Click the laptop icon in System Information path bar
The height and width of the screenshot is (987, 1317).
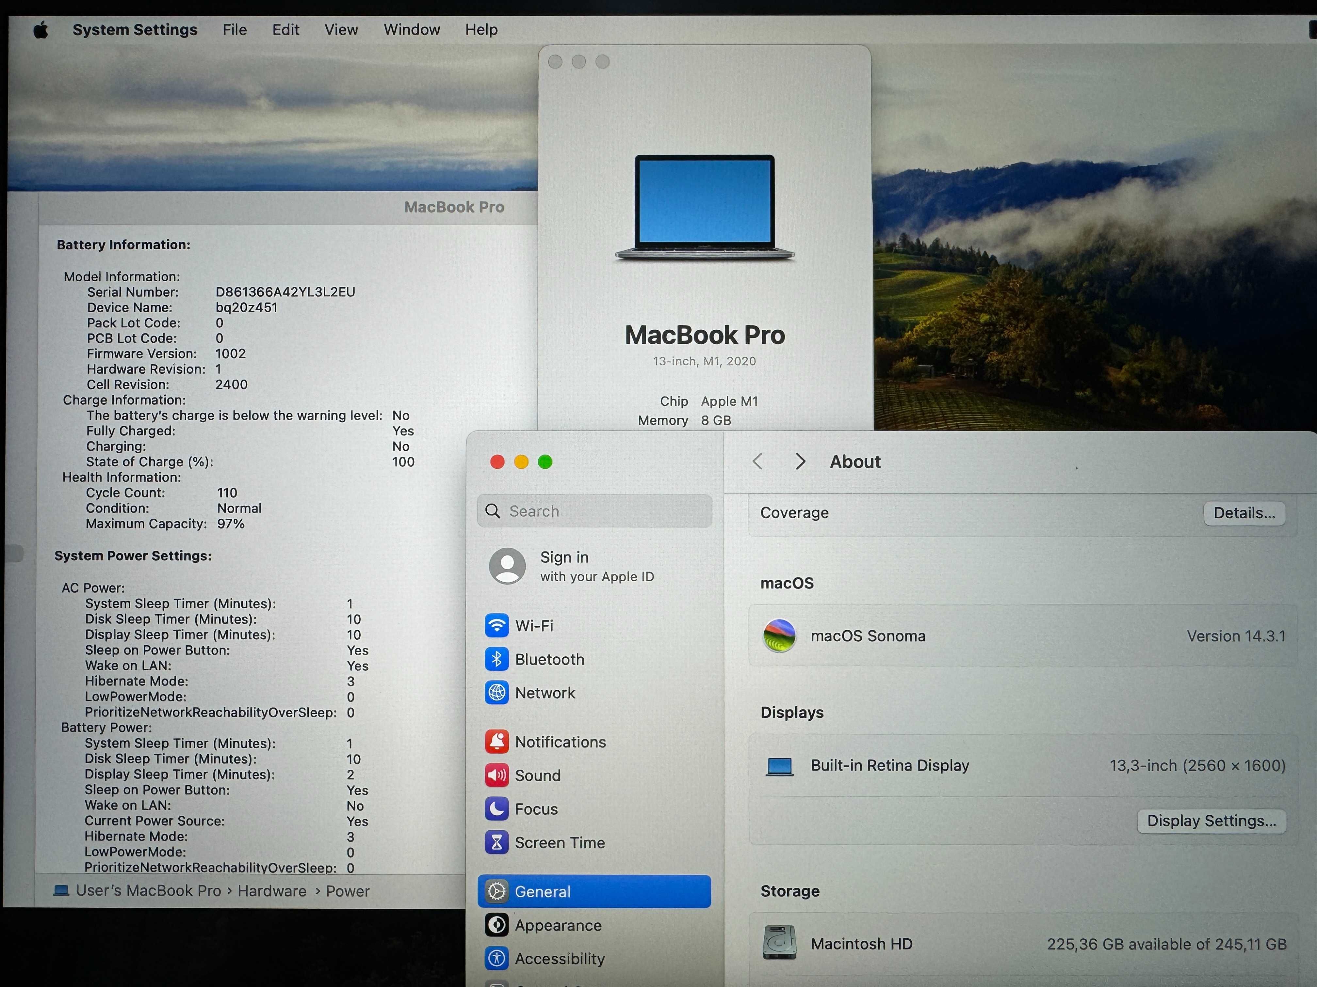point(61,891)
